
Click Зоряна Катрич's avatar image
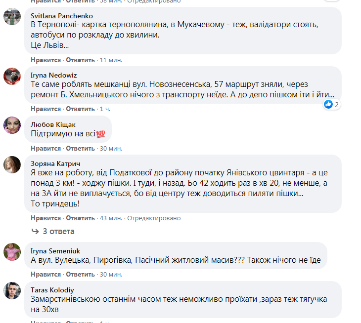tap(12, 165)
